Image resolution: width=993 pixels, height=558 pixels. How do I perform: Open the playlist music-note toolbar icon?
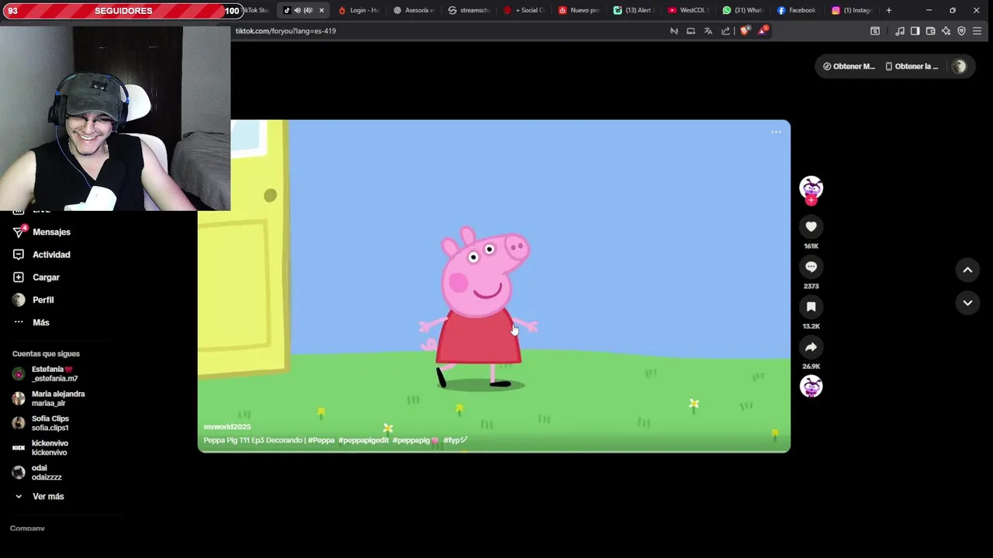(x=899, y=31)
